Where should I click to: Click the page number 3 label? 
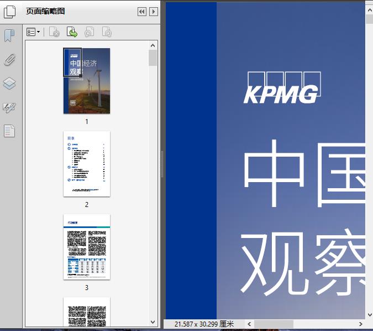(x=87, y=288)
